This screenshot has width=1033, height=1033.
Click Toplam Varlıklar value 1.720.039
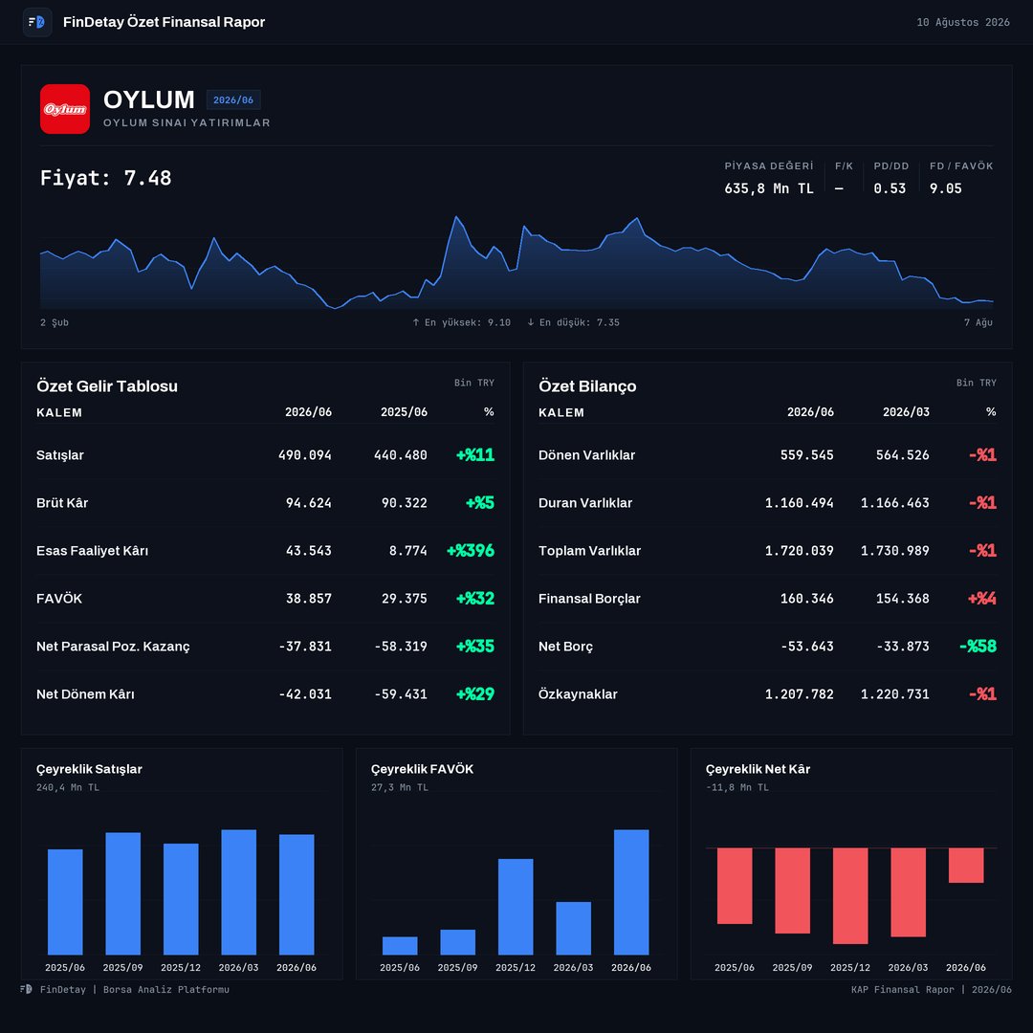pos(799,551)
